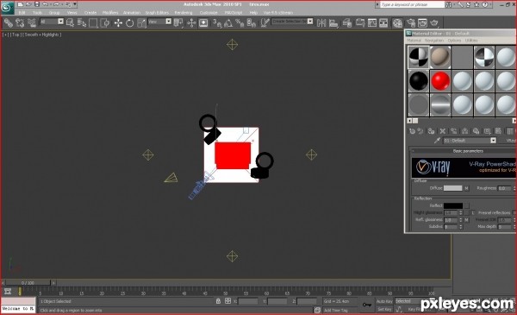Open the Customize menu
The width and height of the screenshot is (517, 315).
click(x=209, y=13)
